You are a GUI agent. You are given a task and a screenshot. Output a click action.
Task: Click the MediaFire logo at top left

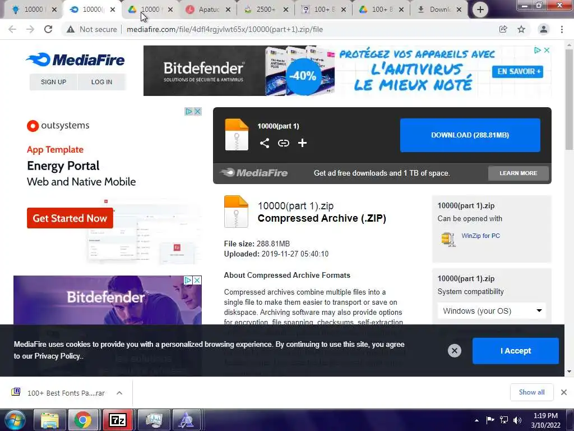click(x=75, y=59)
